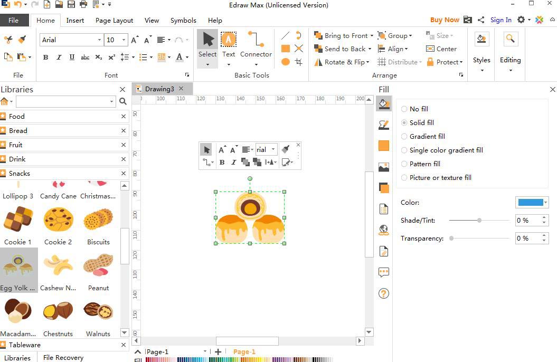
Task: Select Picture or texture fill
Action: click(x=436, y=177)
